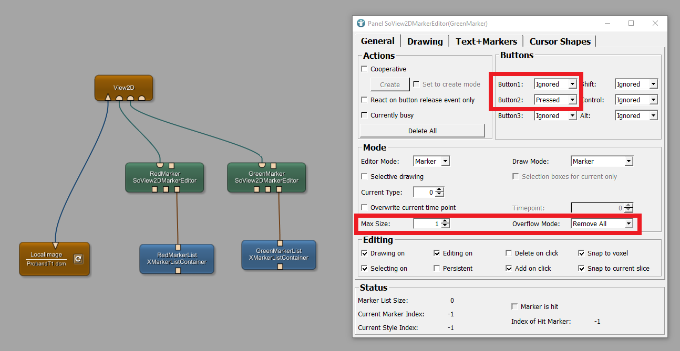The image size is (680, 351).
Task: Open the Button1 dropdown
Action: pyautogui.click(x=555, y=84)
